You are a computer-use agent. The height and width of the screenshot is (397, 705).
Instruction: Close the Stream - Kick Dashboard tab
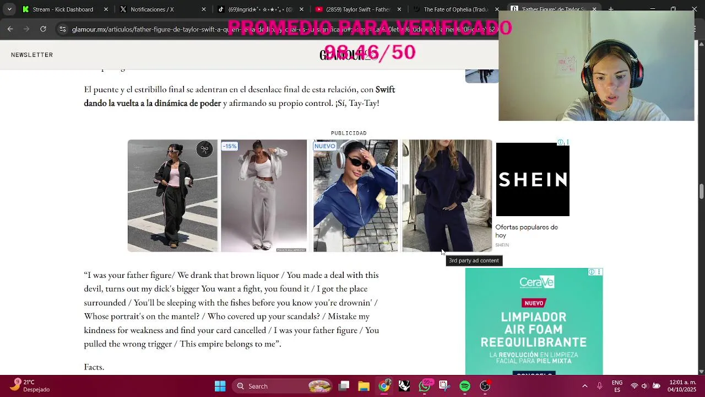click(x=106, y=9)
